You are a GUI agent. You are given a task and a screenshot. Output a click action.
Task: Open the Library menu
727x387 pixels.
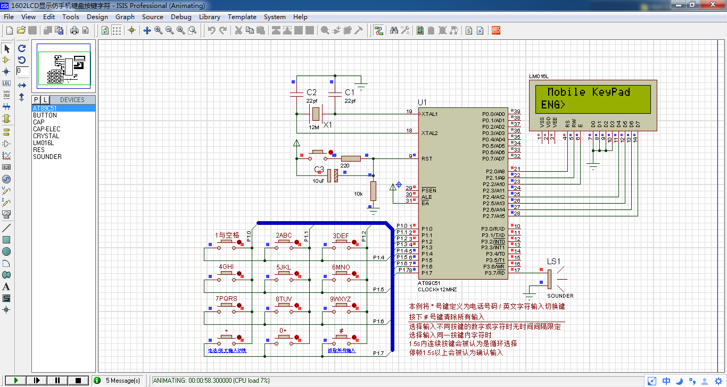coord(210,16)
